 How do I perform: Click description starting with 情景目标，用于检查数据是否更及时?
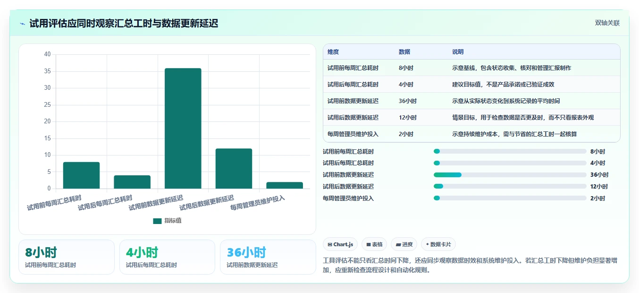(x=523, y=118)
